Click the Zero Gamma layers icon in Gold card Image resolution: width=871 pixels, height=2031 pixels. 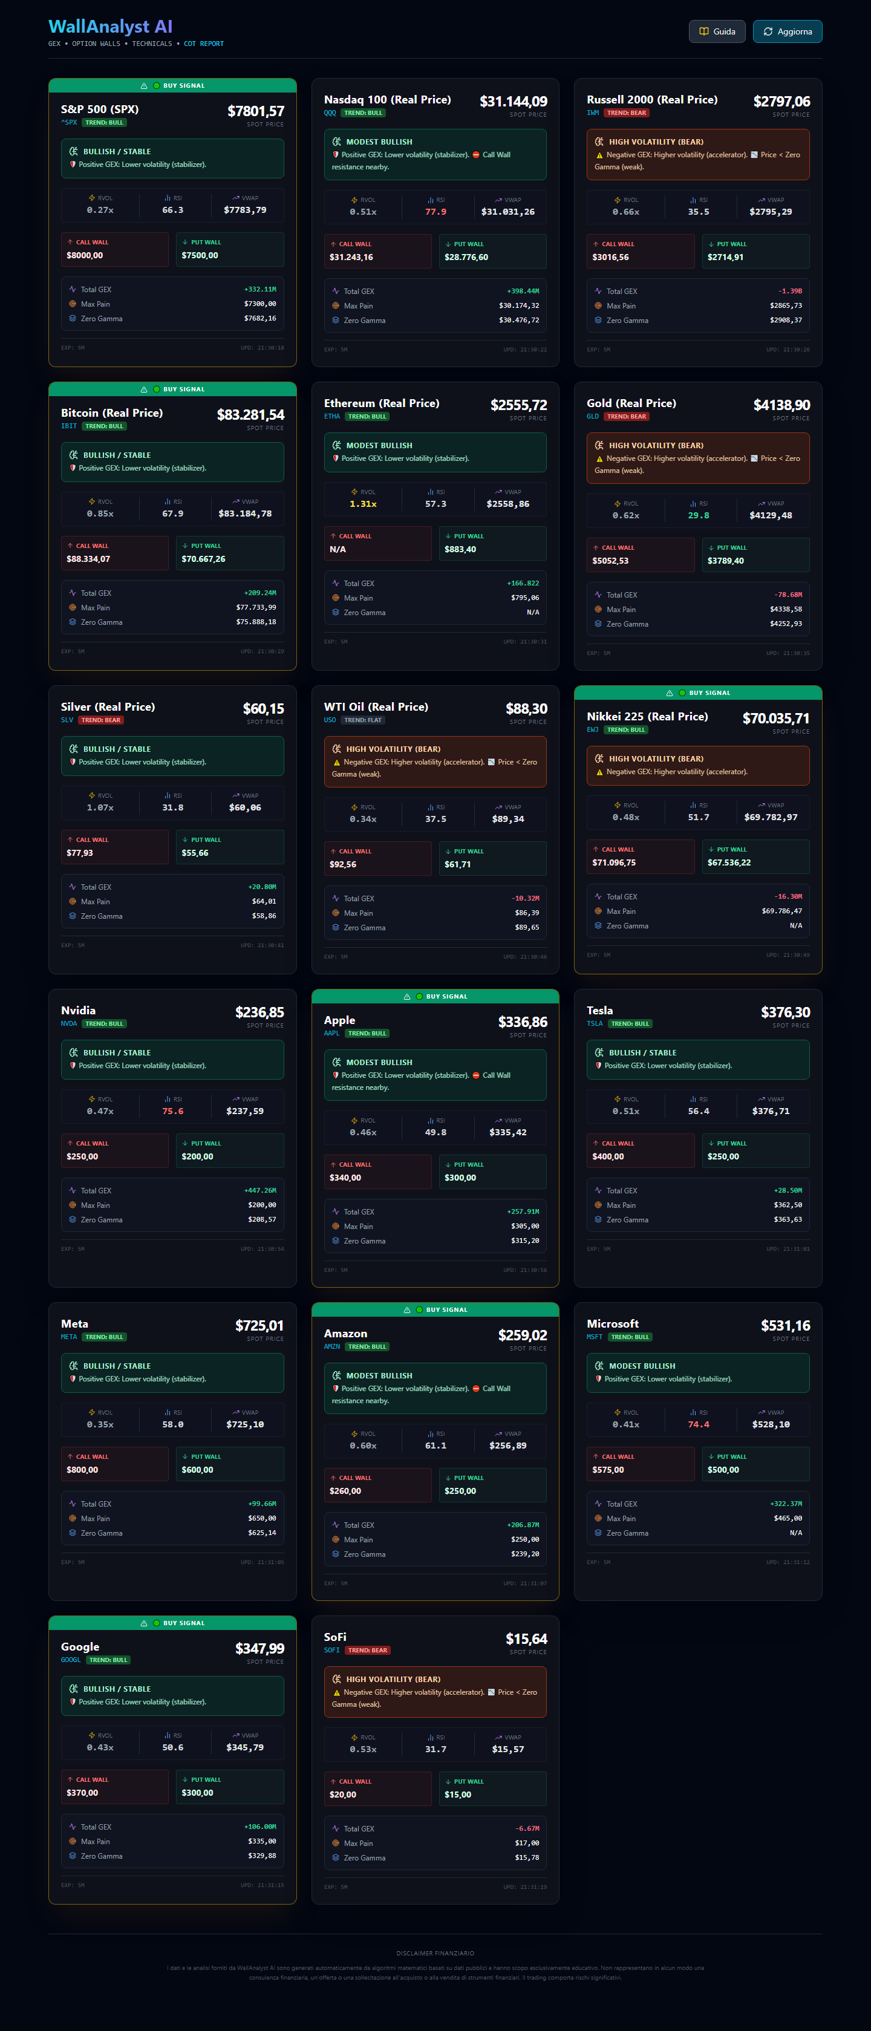tap(598, 624)
